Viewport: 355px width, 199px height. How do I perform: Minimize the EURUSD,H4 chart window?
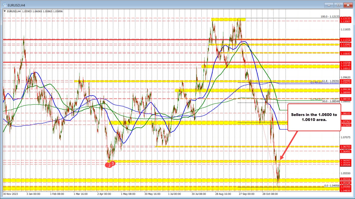329,5
